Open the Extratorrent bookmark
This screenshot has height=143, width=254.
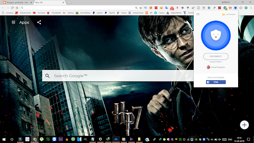[136, 13]
